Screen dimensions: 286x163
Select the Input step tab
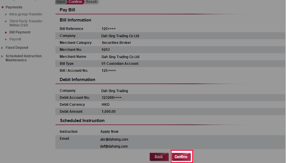pyautogui.click(x=61, y=2)
